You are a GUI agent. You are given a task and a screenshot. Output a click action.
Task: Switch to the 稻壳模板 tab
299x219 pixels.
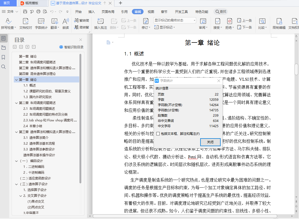pos(32,3)
